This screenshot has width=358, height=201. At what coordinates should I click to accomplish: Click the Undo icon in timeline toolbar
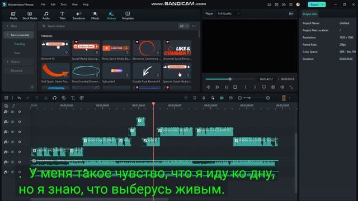coord(19,98)
